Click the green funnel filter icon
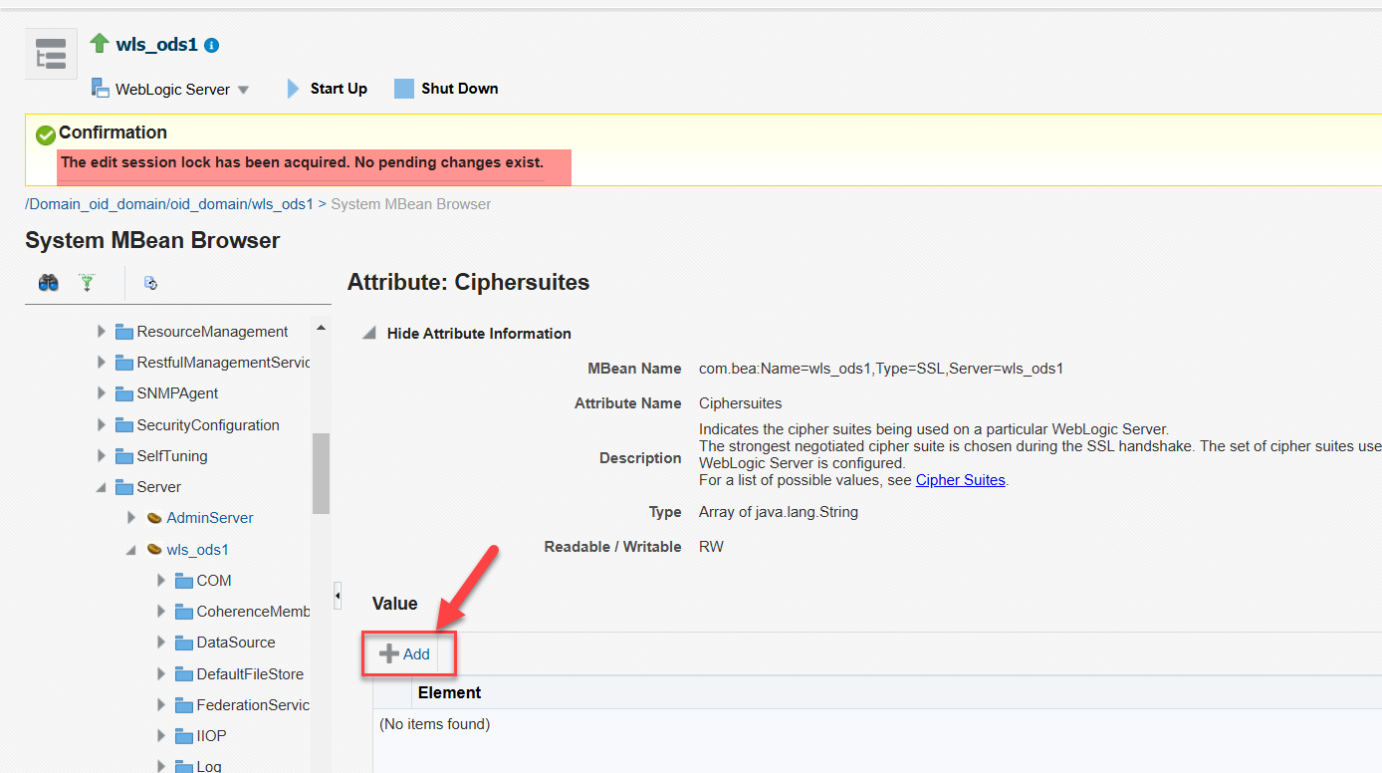1382x773 pixels. pos(88,283)
